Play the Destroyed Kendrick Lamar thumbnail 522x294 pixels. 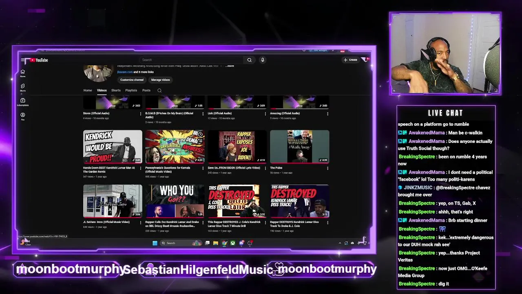[x=299, y=201]
